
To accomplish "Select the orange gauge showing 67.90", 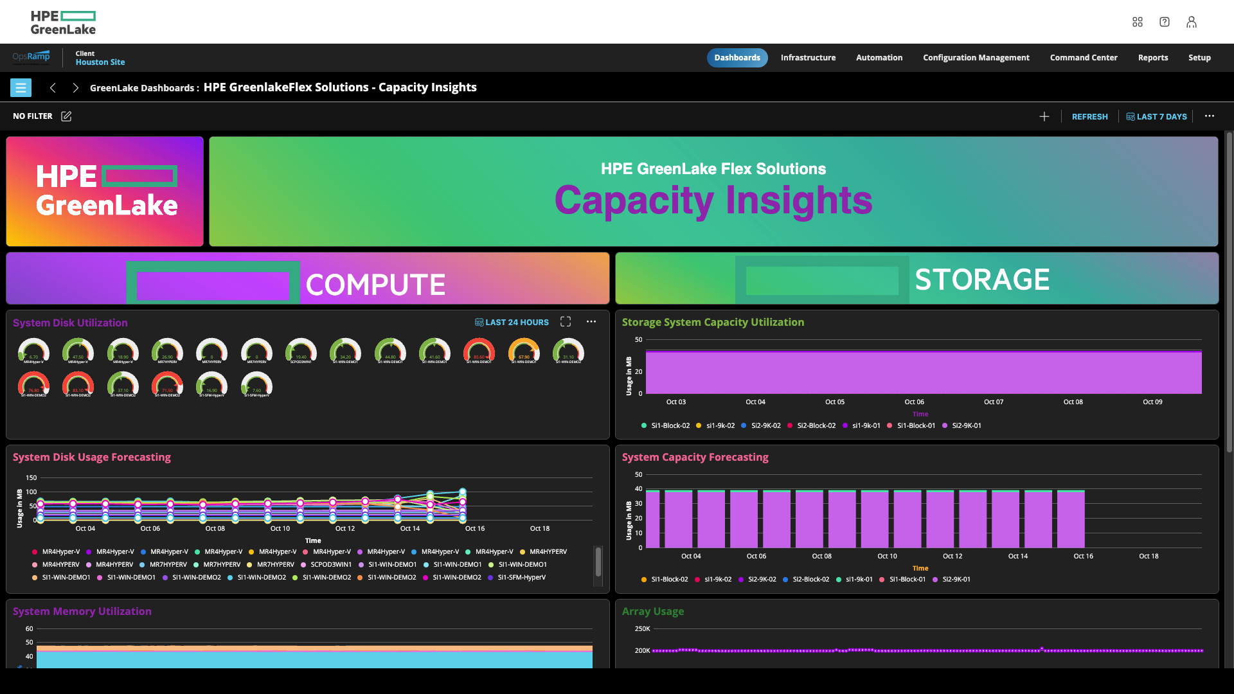I will [524, 351].
